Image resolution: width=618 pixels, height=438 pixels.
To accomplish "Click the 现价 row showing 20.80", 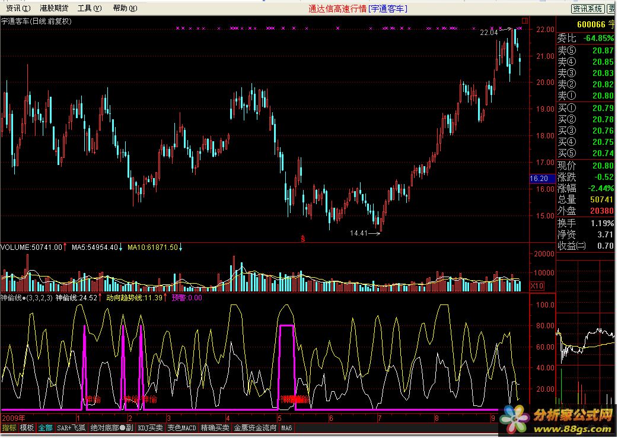I will tap(585, 166).
